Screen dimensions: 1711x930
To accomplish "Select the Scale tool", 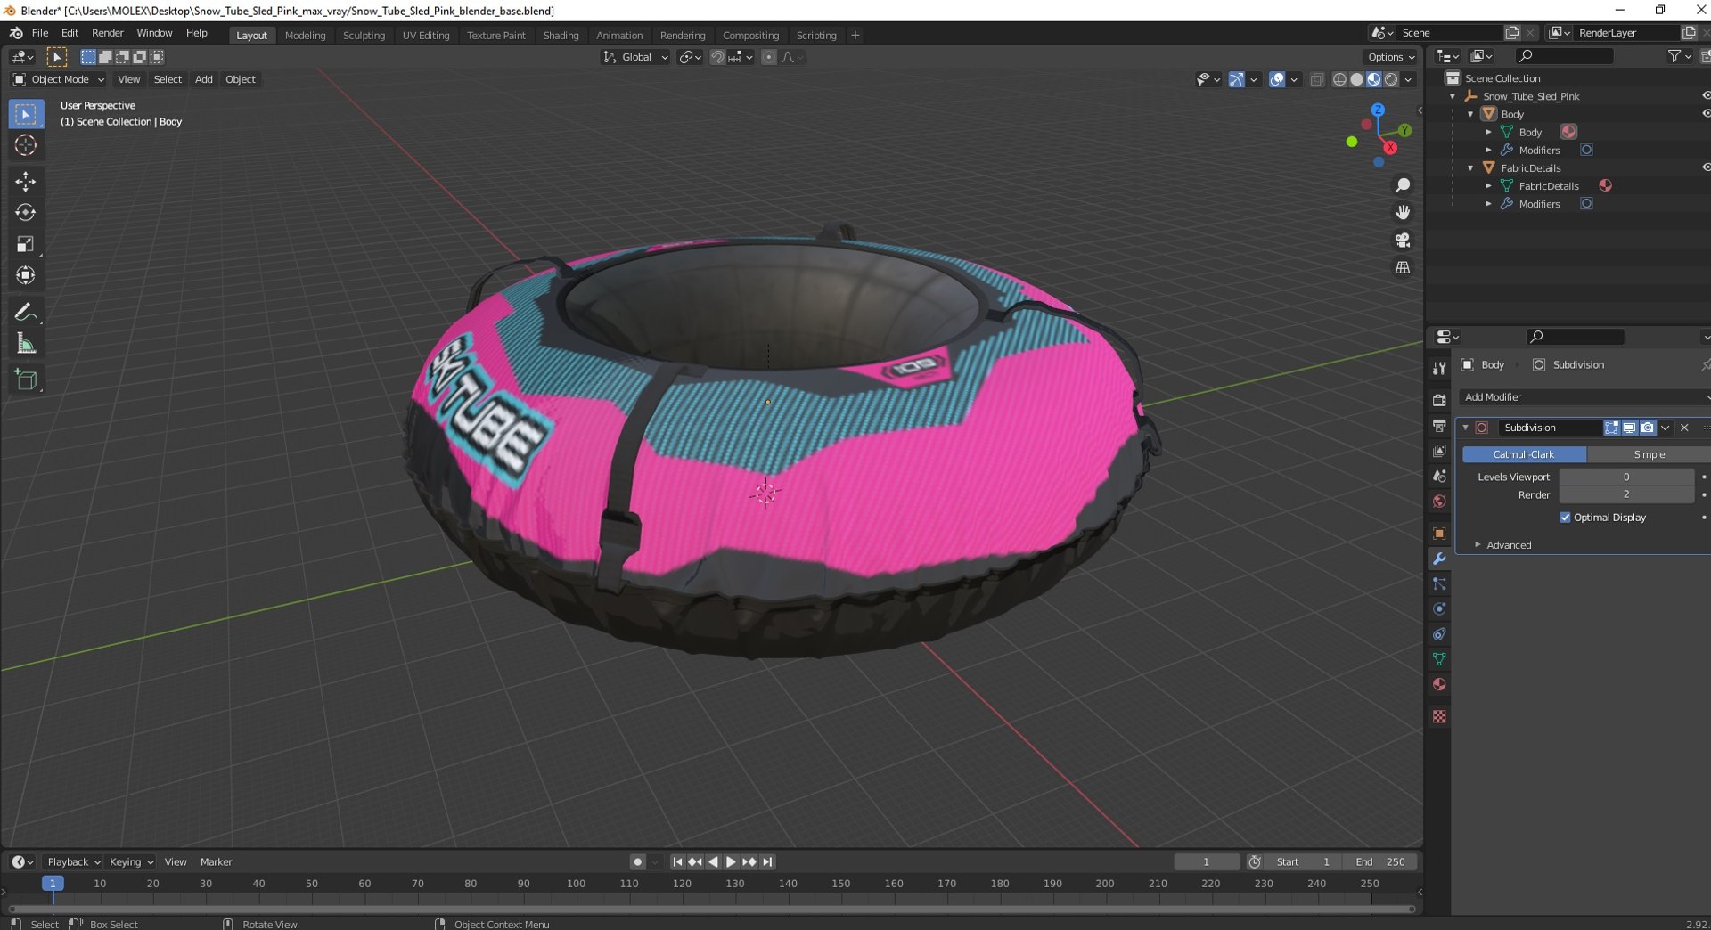I will tap(26, 244).
